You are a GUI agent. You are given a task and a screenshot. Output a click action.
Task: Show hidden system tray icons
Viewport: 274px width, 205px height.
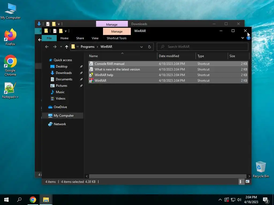click(220, 200)
